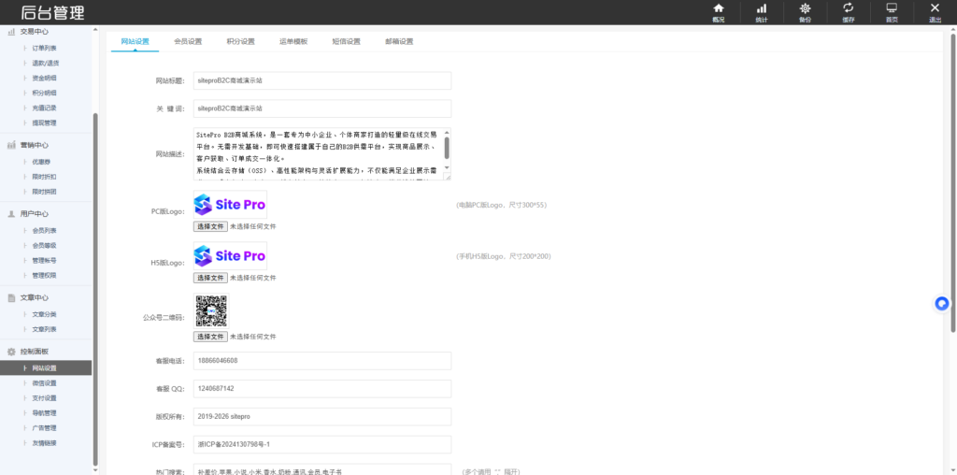Focus the ICP备案号 field
Viewport: 957px width, 475px height.
(x=322, y=444)
